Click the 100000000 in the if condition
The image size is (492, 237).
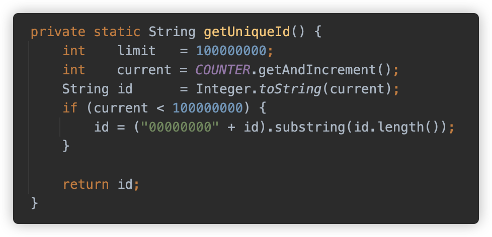(208, 108)
